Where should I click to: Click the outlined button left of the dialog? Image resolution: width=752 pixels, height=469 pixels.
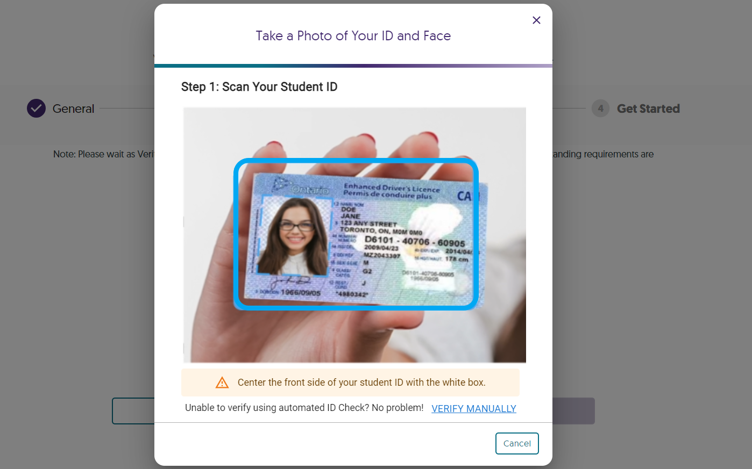tap(133, 411)
